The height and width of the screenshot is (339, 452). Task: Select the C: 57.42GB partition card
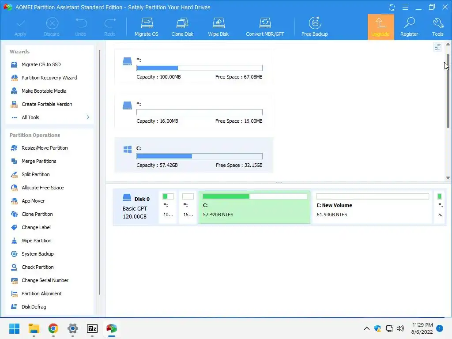coord(194,155)
